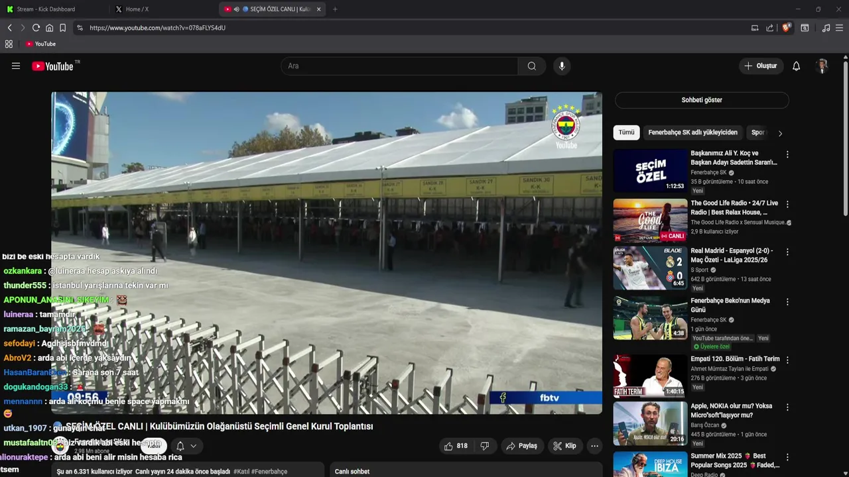Image resolution: width=849 pixels, height=477 pixels.
Task: Click the Klip button
Action: 564,446
